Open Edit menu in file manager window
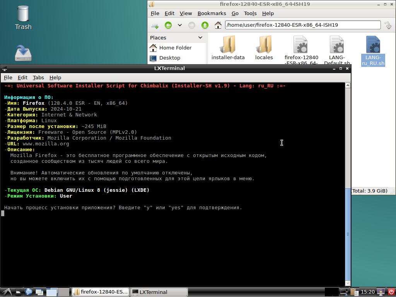 (x=169, y=14)
